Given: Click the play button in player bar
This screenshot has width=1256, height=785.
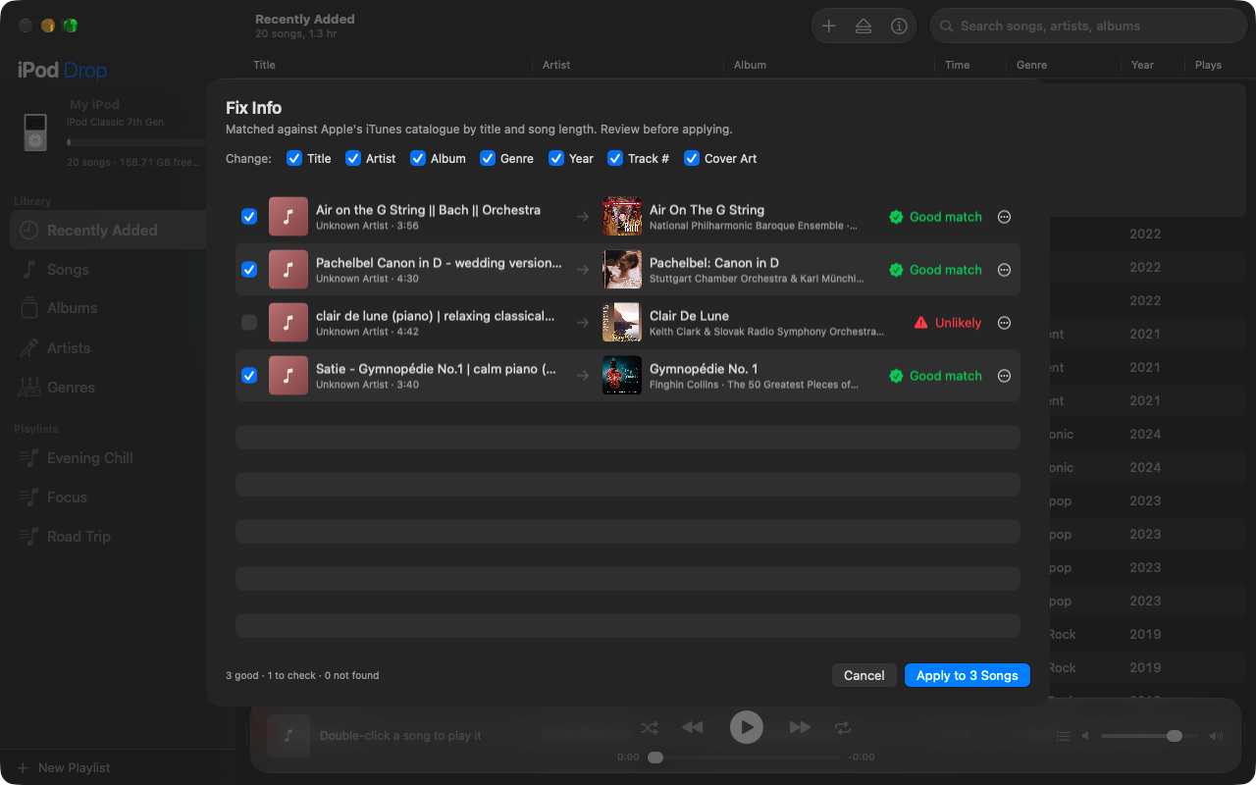Looking at the screenshot, I should pos(747,727).
